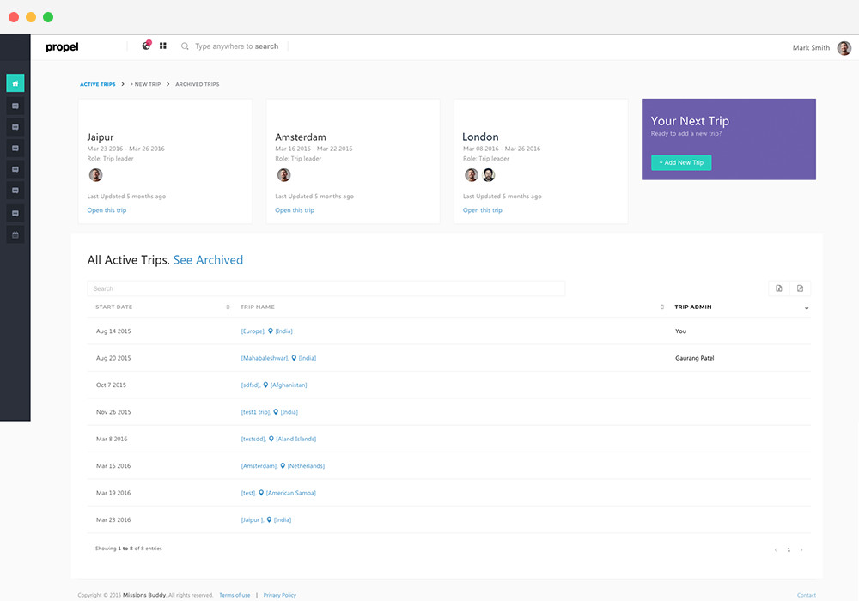Export the trips table to Excel
Screen dimensions: 859x601
pyautogui.click(x=780, y=288)
